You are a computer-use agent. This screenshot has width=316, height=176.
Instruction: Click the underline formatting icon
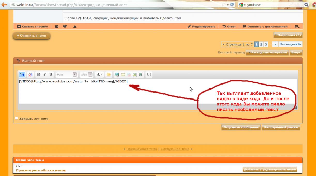pos(50,75)
